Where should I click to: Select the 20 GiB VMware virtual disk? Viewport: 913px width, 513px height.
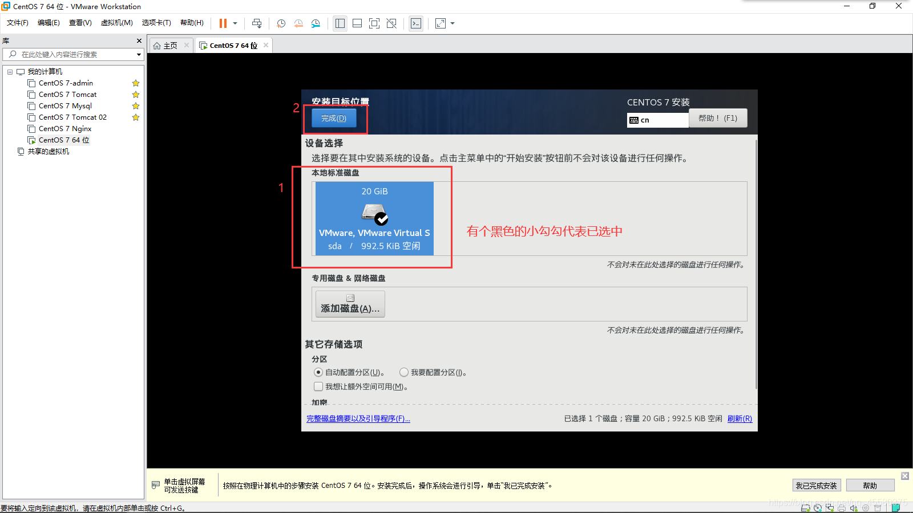pos(374,218)
